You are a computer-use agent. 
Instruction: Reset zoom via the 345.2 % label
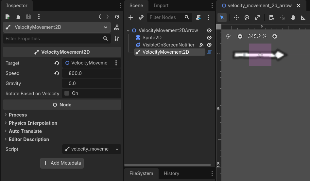(x=257, y=36)
